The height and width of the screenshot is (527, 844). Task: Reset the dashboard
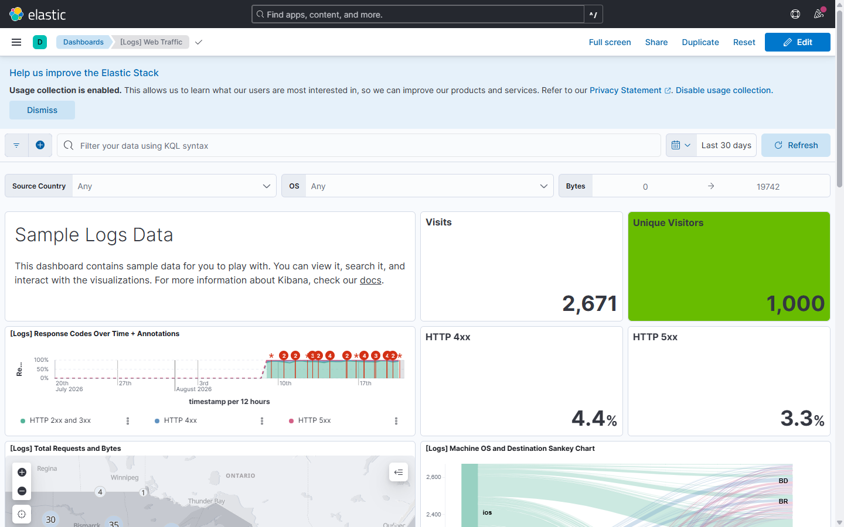pos(744,42)
